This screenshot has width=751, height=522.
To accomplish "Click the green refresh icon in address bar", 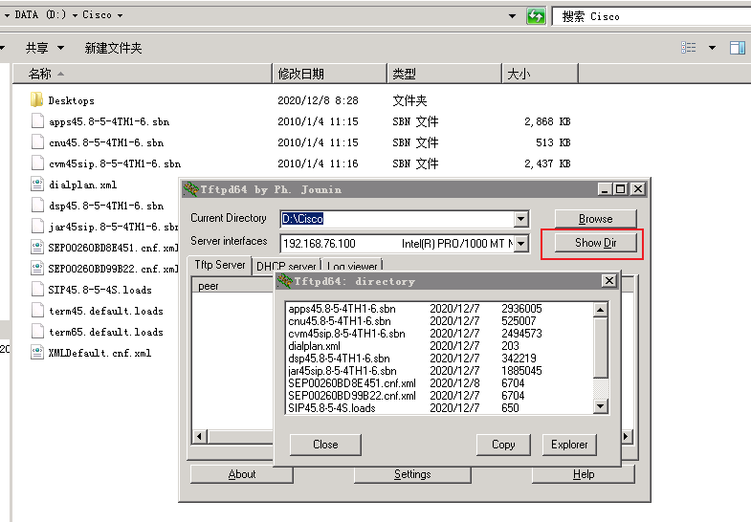I will pos(536,16).
